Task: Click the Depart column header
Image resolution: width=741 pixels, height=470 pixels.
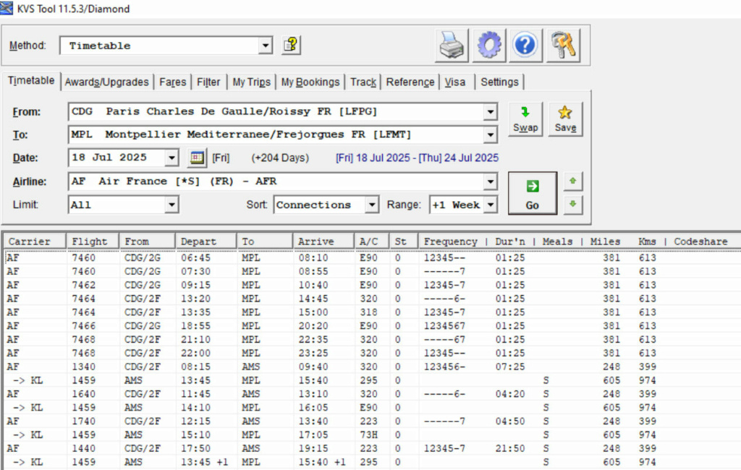Action: pos(206,242)
